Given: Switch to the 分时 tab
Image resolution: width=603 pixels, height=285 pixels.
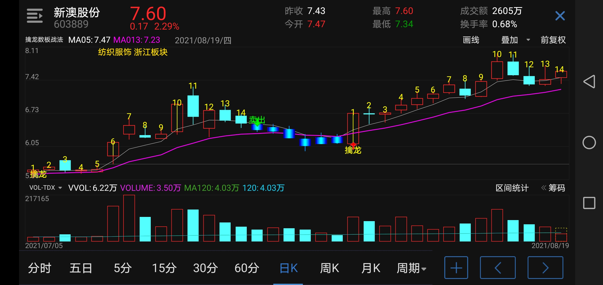Looking at the screenshot, I should tap(39, 268).
